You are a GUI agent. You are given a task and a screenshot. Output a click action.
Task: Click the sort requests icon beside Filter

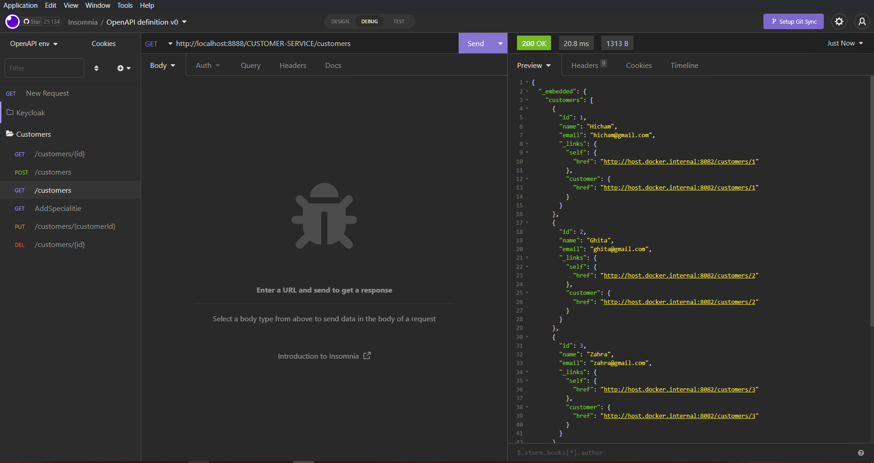pos(96,67)
